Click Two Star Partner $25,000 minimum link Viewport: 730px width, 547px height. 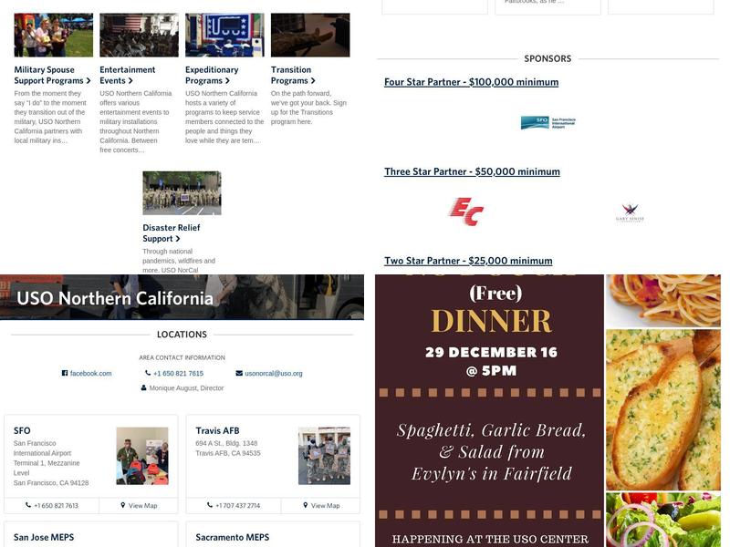pos(468,261)
